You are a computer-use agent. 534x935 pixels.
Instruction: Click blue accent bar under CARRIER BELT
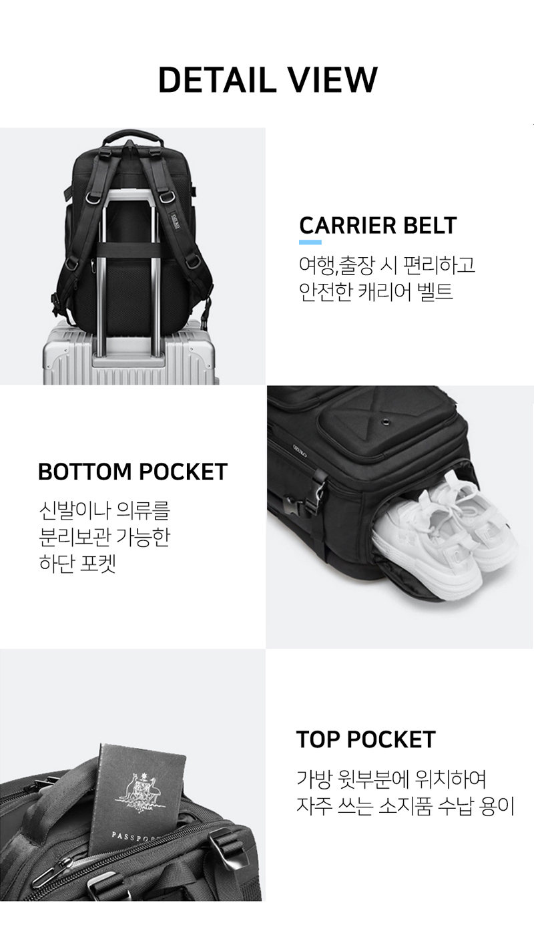[x=310, y=242]
